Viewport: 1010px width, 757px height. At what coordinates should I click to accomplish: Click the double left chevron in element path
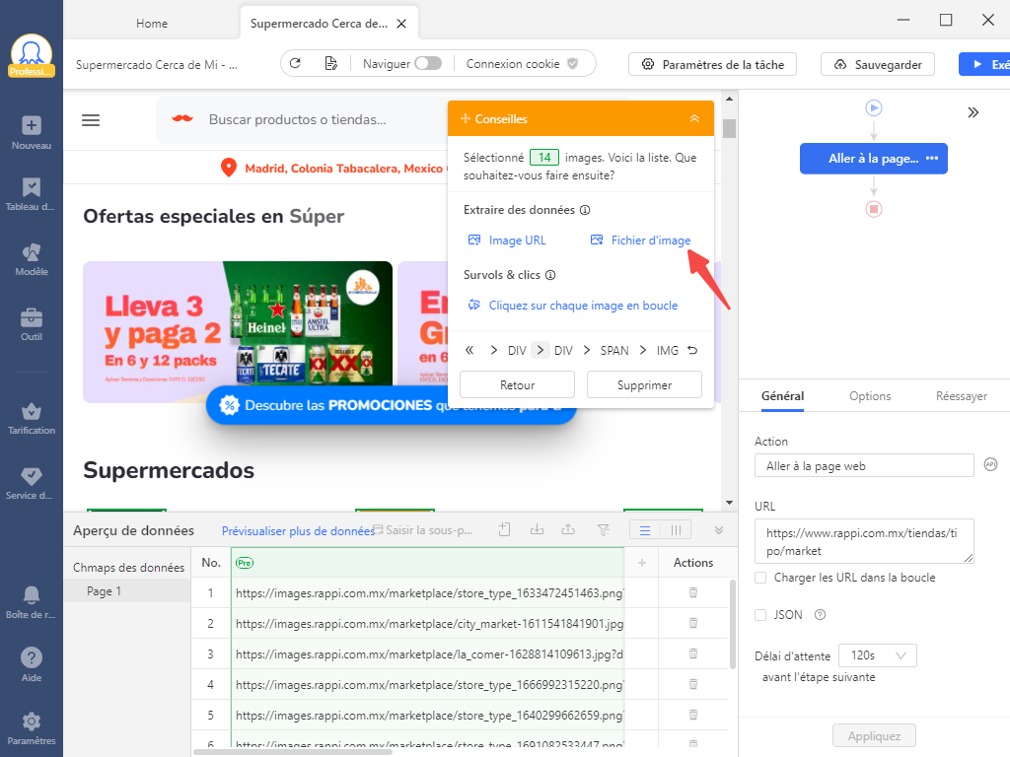[x=469, y=350]
